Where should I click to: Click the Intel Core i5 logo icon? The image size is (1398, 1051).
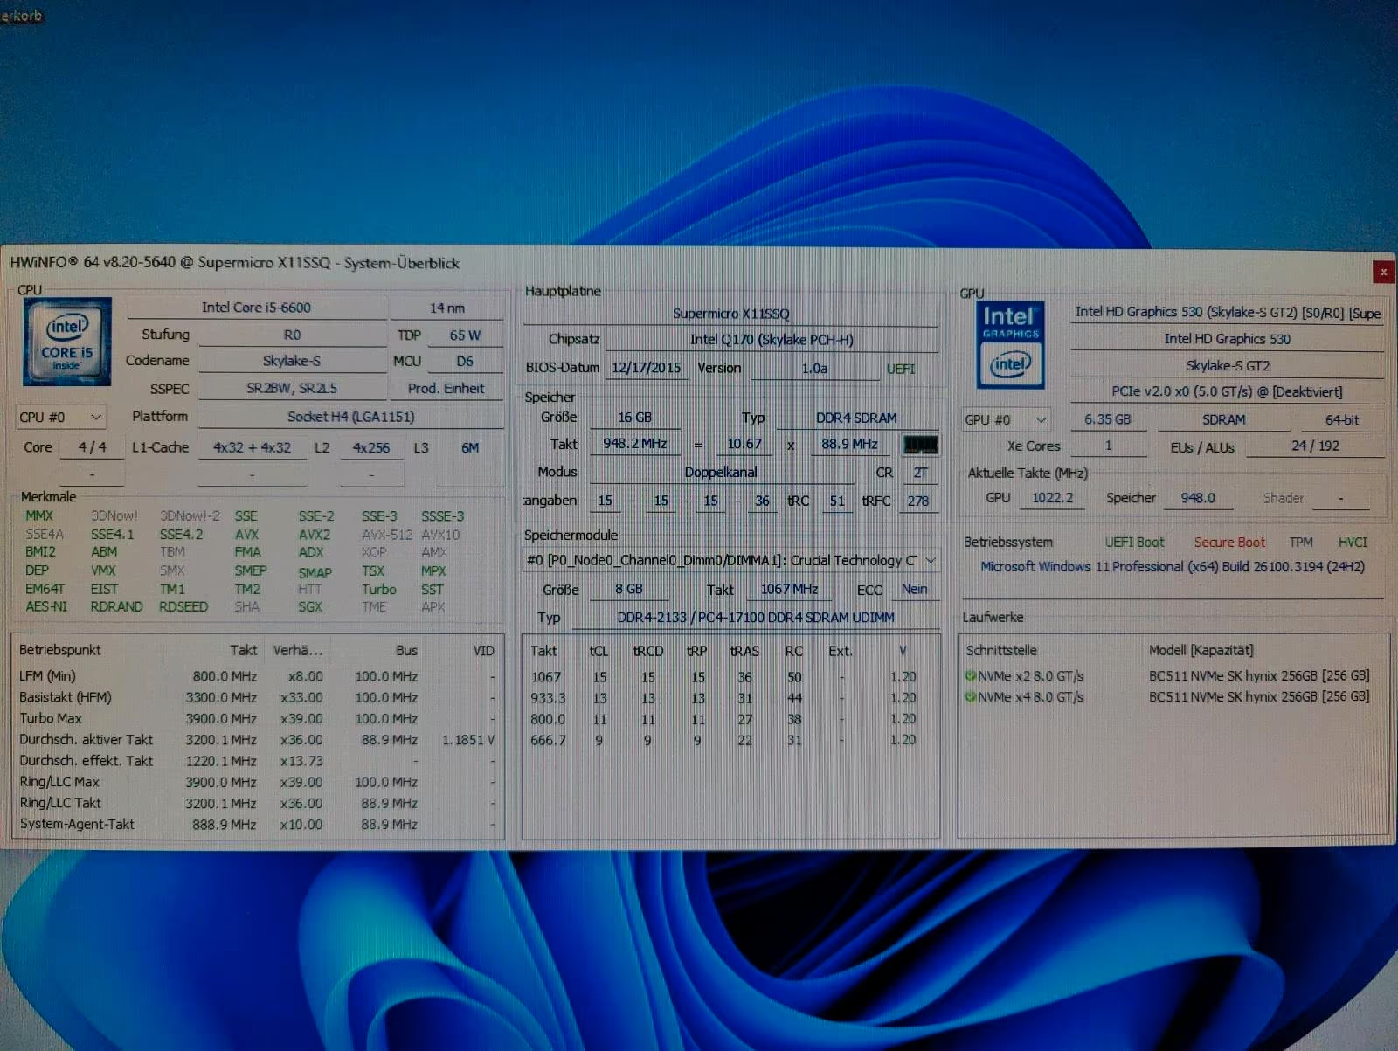click(67, 342)
